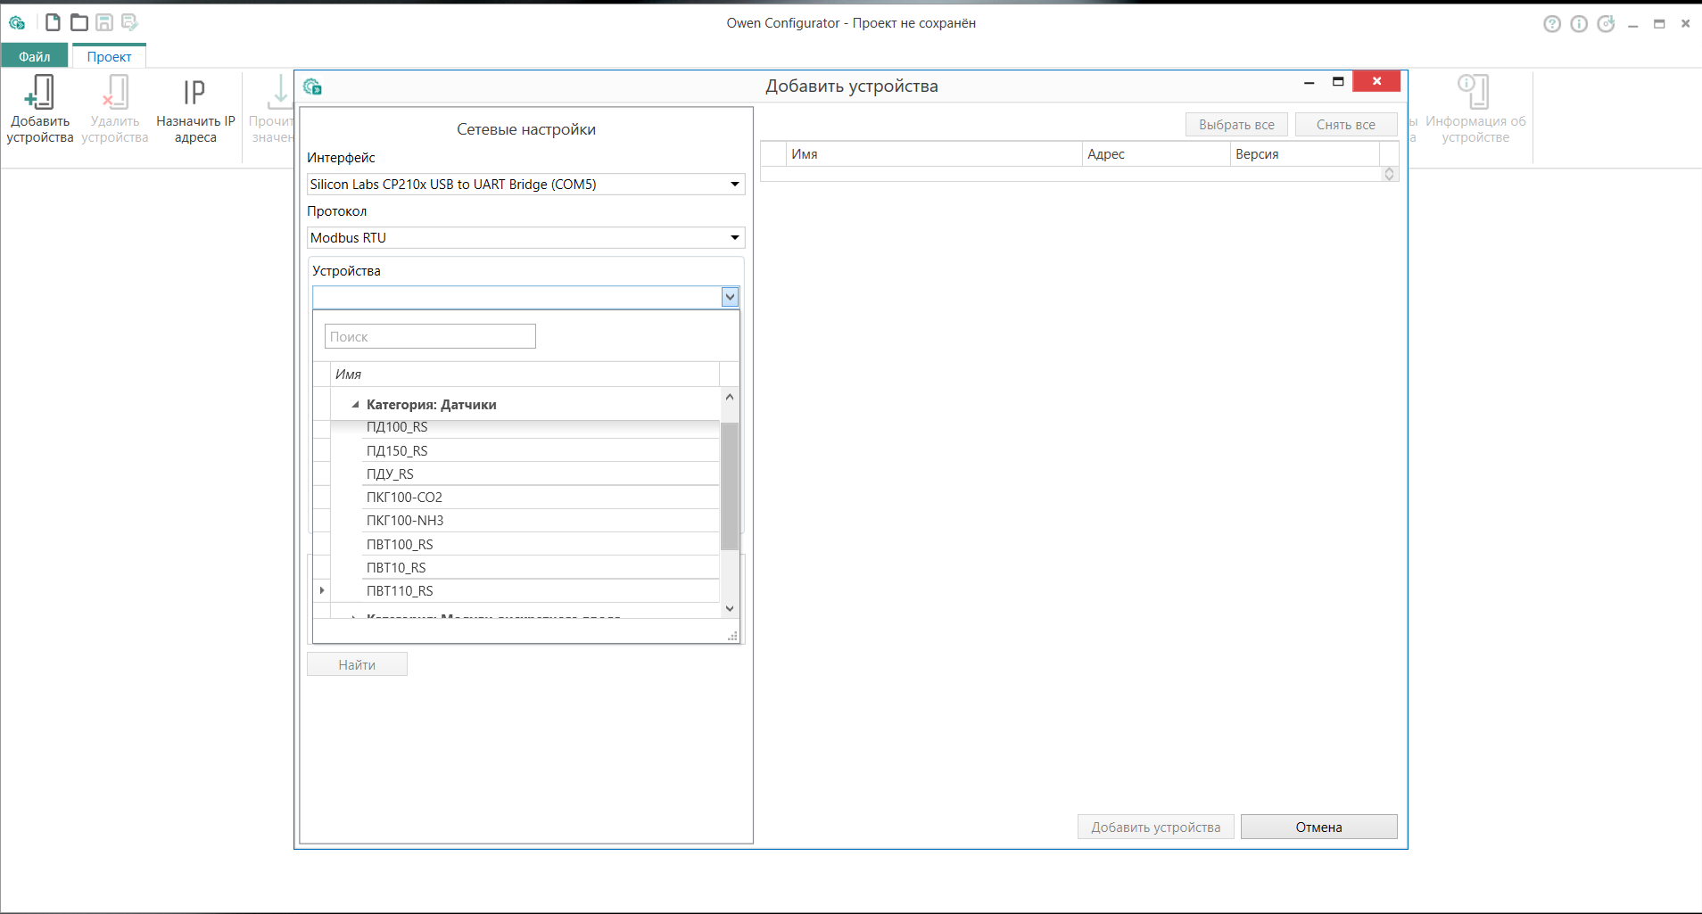Click the open project folder icon
The image size is (1702, 914).
pyautogui.click(x=79, y=22)
